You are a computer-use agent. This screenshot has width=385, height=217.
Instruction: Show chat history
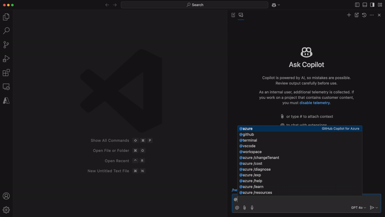pos(364,15)
